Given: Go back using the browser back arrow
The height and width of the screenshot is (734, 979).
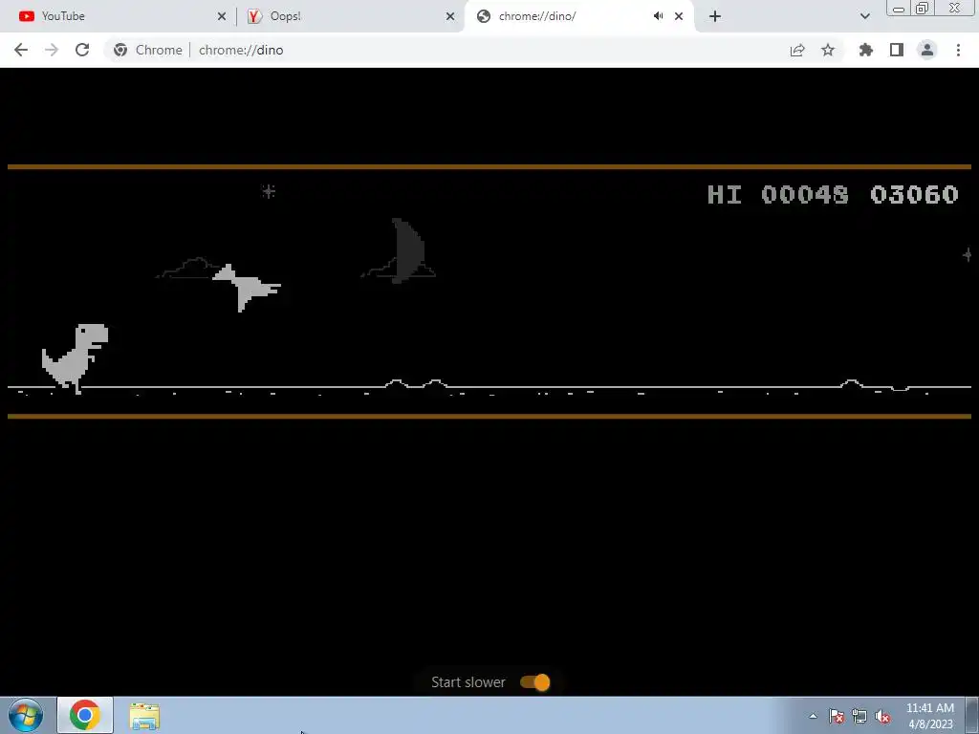Looking at the screenshot, I should point(21,50).
